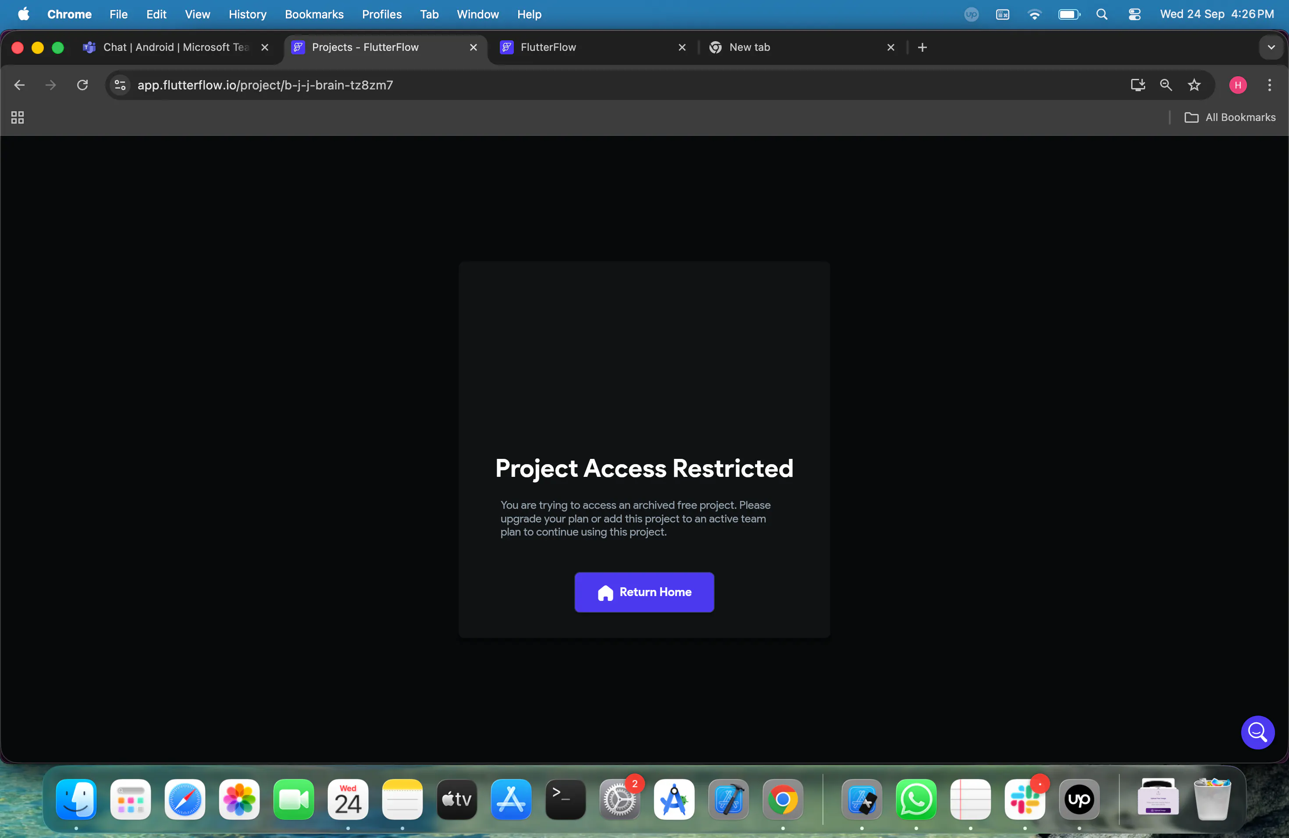Open Google Chrome from the dock
The height and width of the screenshot is (838, 1289).
click(x=783, y=799)
